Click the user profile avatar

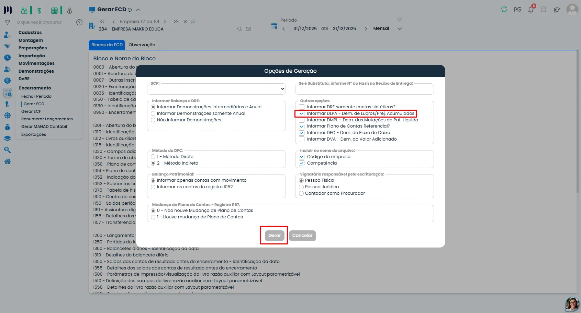click(x=572, y=9)
